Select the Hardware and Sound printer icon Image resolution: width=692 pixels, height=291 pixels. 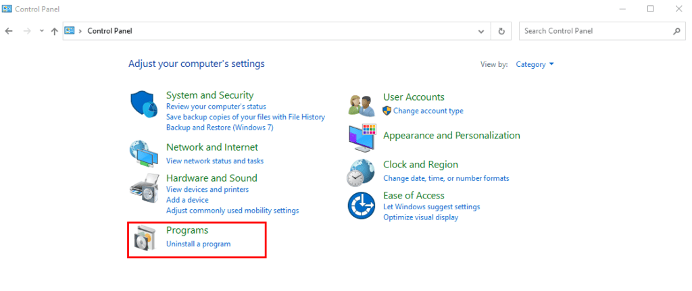(x=144, y=187)
